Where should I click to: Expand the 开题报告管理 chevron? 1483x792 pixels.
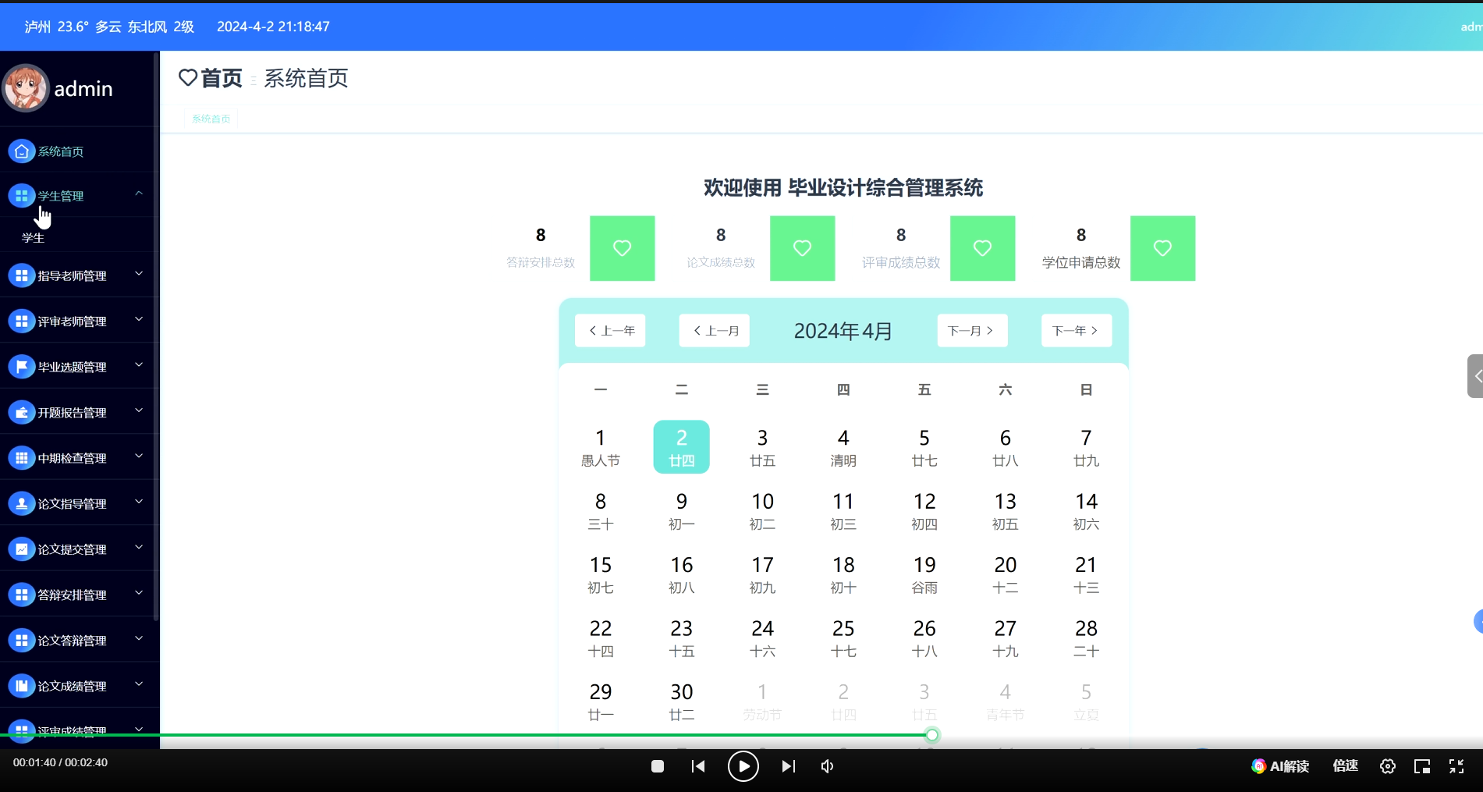tap(139, 410)
